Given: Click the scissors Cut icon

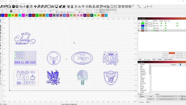Looking at the screenshot, I should pos(24,6).
